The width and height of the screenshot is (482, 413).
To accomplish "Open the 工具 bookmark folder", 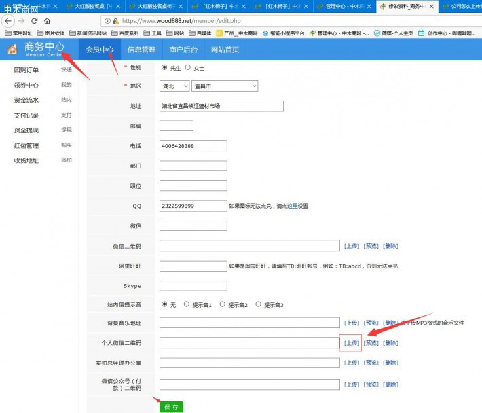I will (x=152, y=33).
